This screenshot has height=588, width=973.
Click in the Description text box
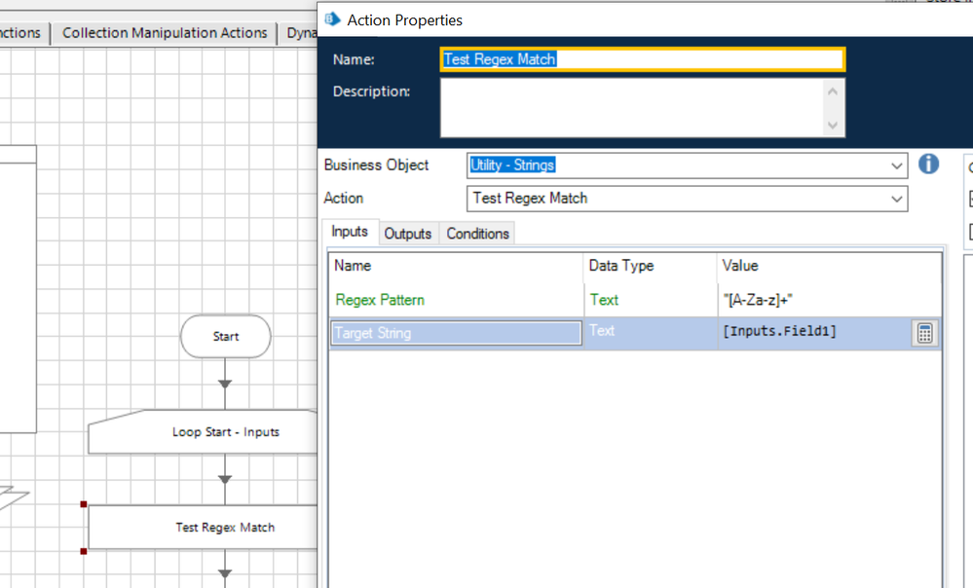(x=633, y=107)
